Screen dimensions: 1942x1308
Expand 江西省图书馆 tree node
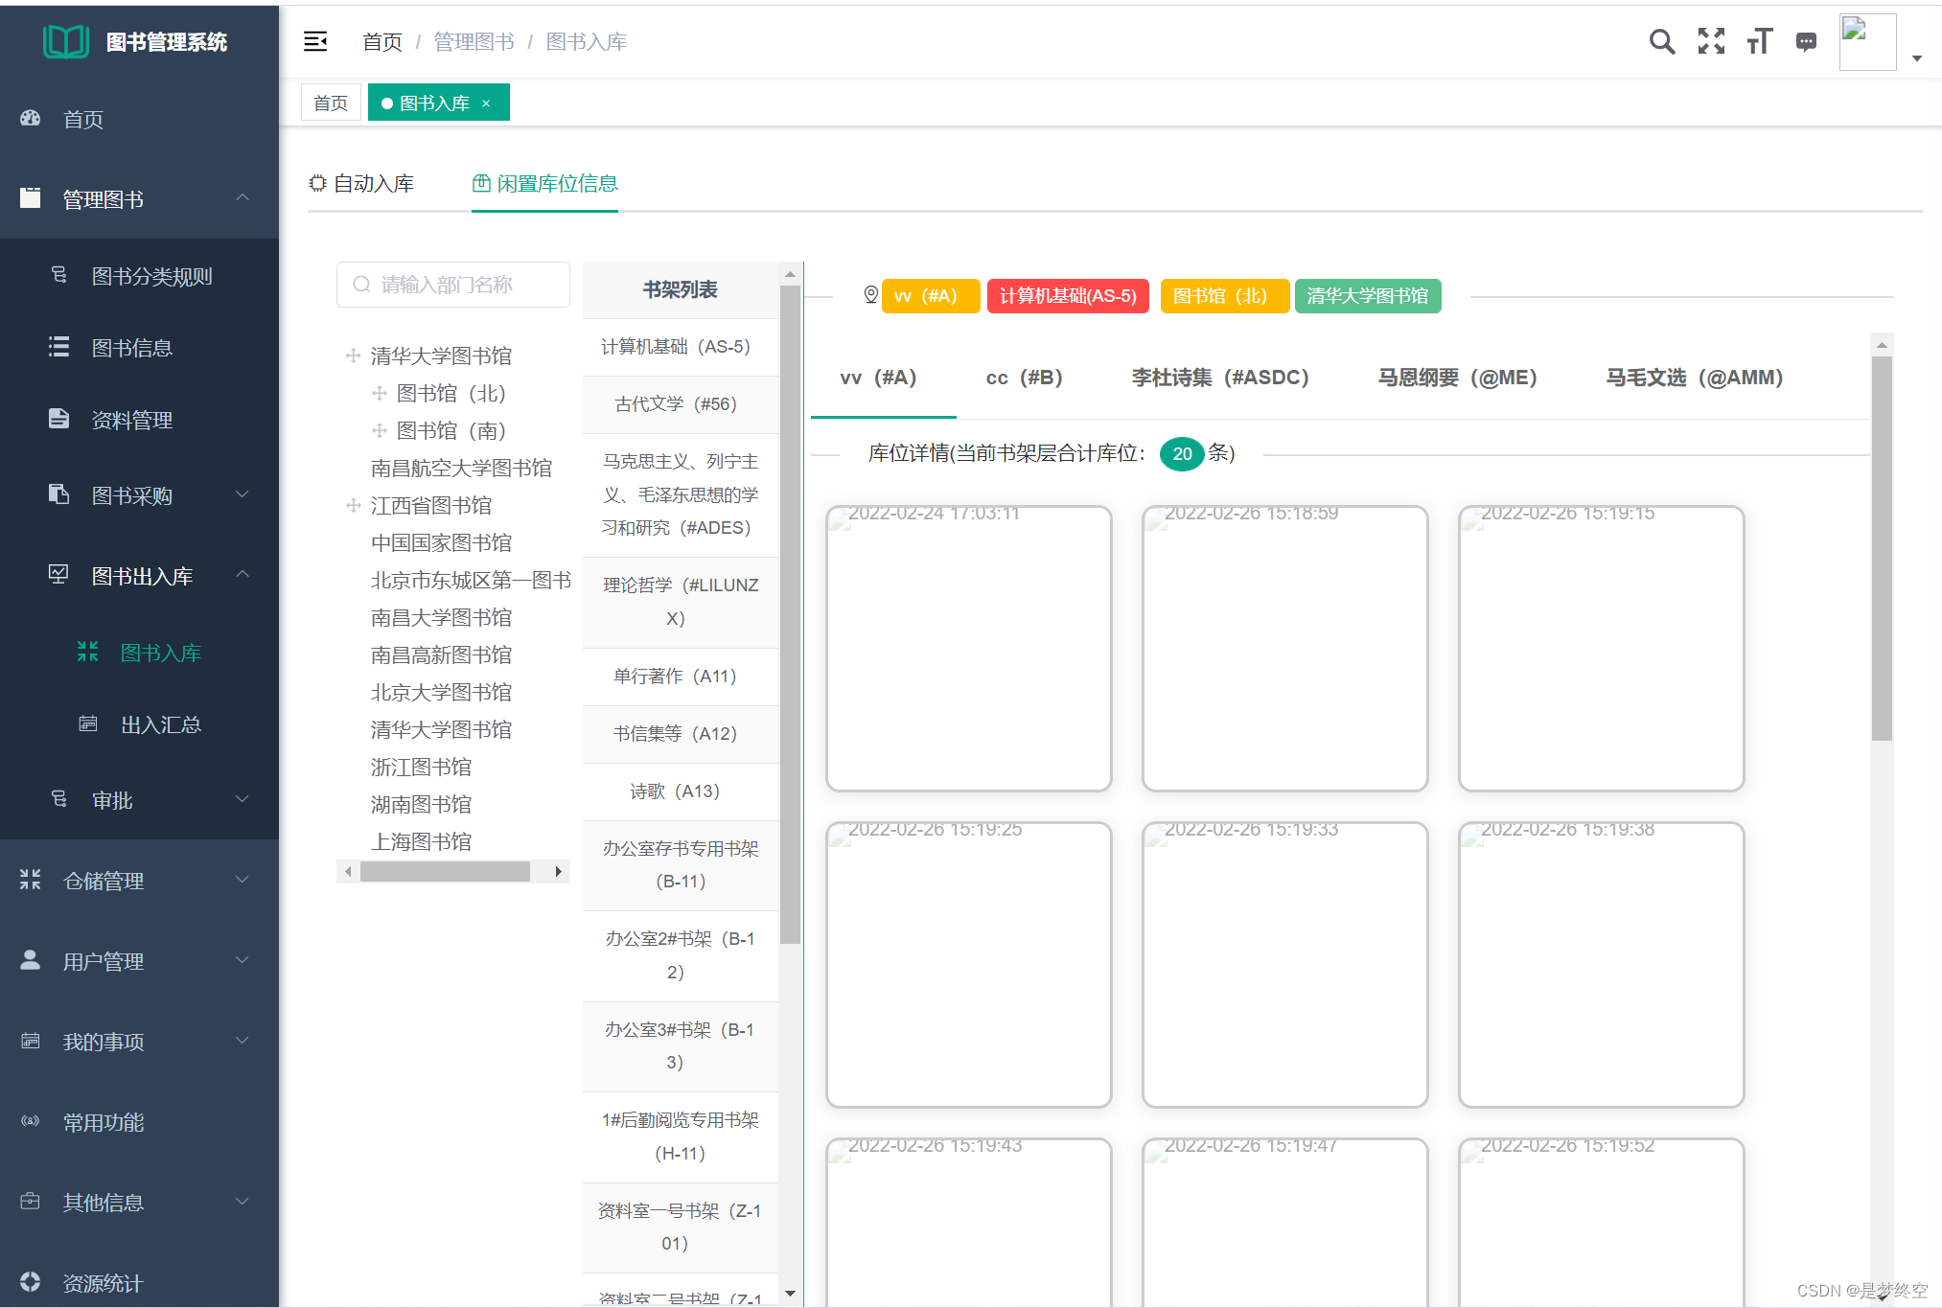click(353, 505)
